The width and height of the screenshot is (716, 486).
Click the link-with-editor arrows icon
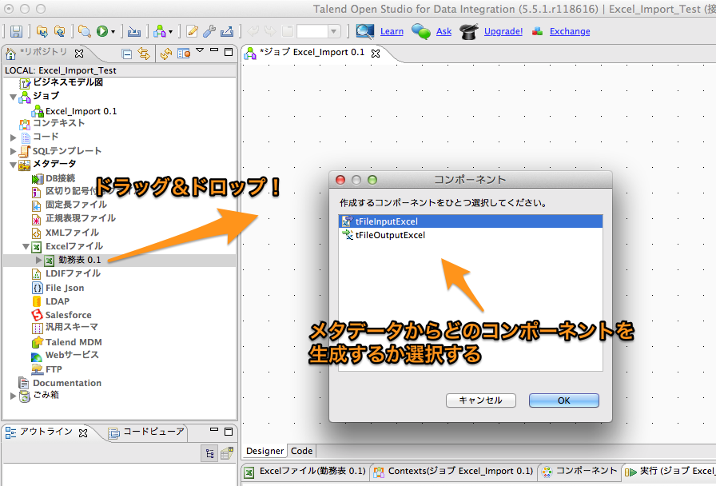coord(144,54)
